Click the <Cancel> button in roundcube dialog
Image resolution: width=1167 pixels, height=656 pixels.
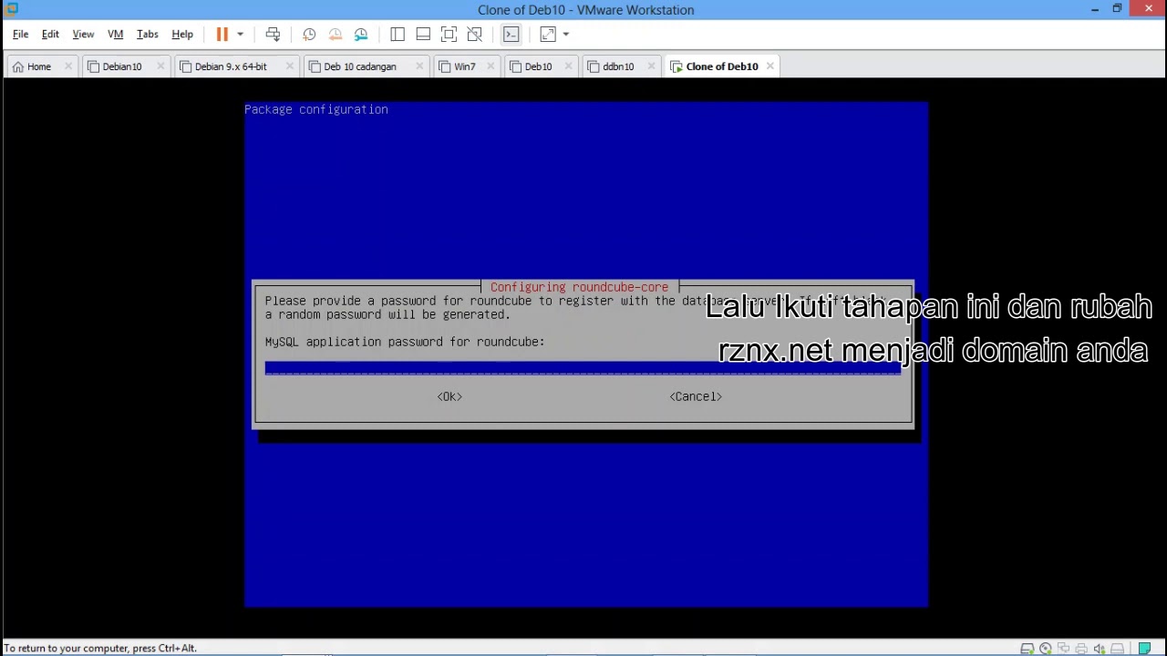[x=696, y=396]
